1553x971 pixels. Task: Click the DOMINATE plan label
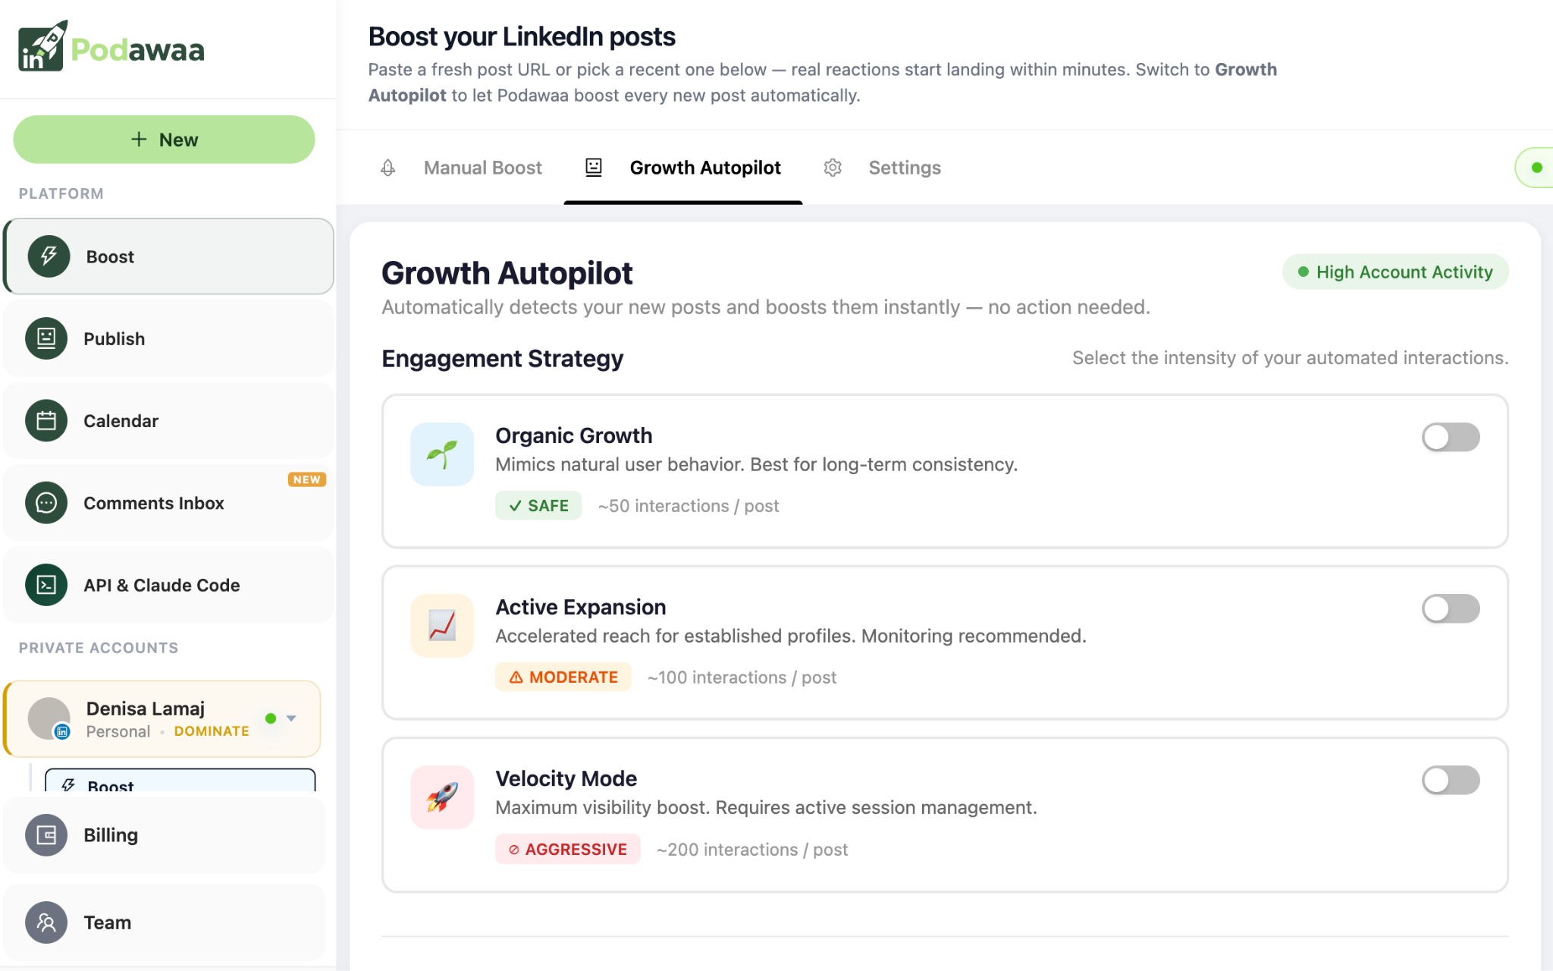pos(212,731)
